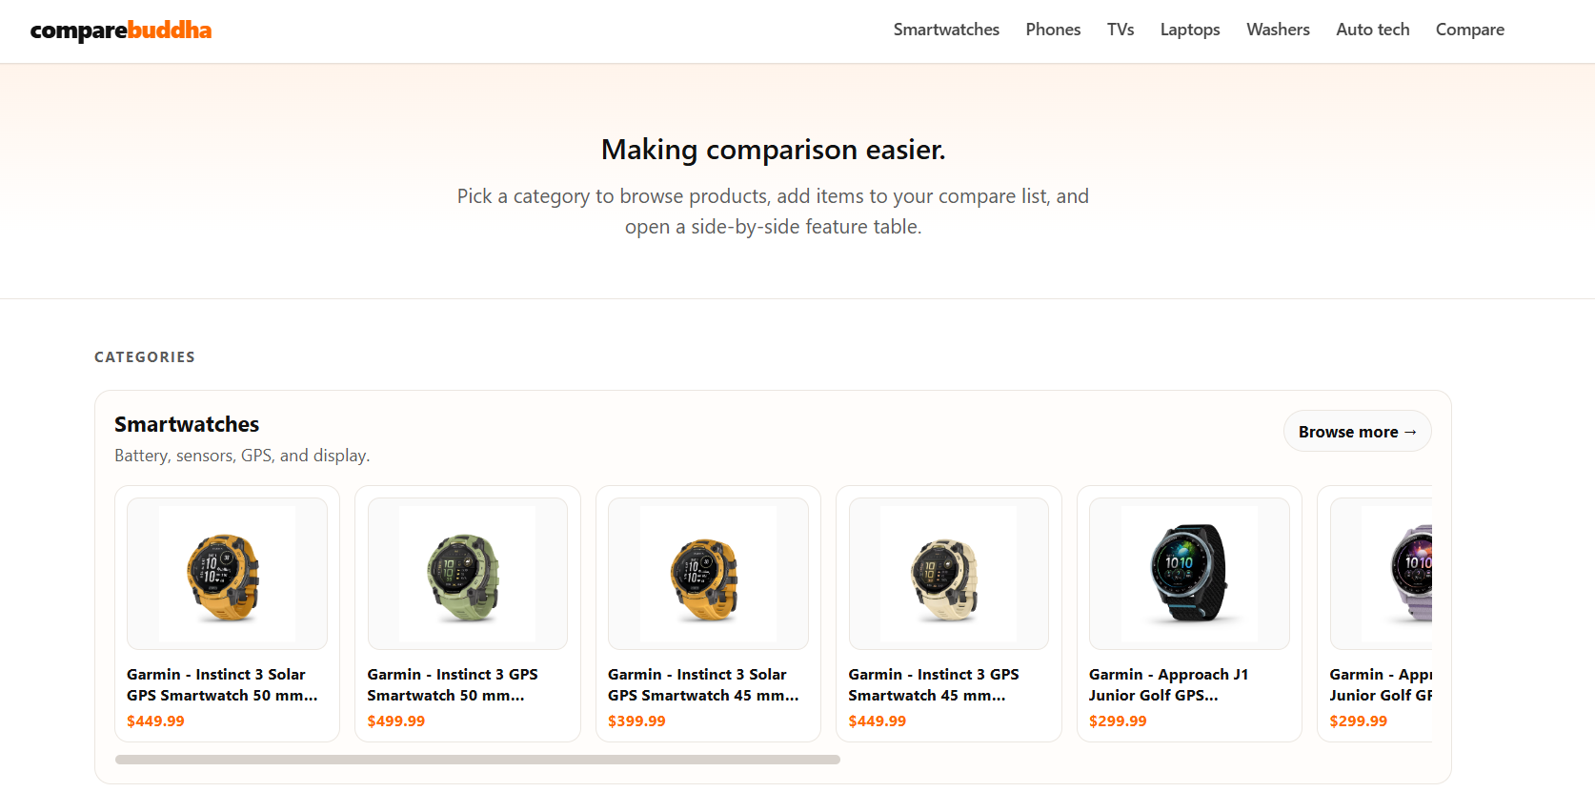The image size is (1595, 792).
Task: Open the orange Instinct 3 Solar 45 mm image
Action: pos(708,574)
